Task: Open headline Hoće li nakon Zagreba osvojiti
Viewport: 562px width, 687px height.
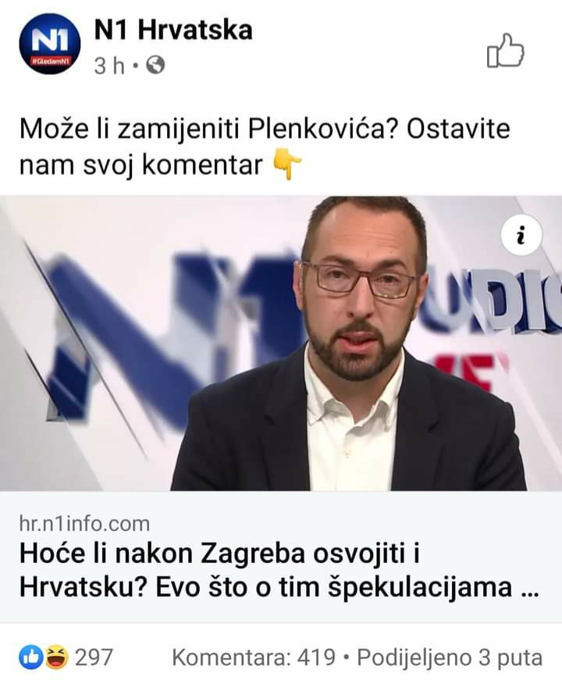Action: [219, 554]
